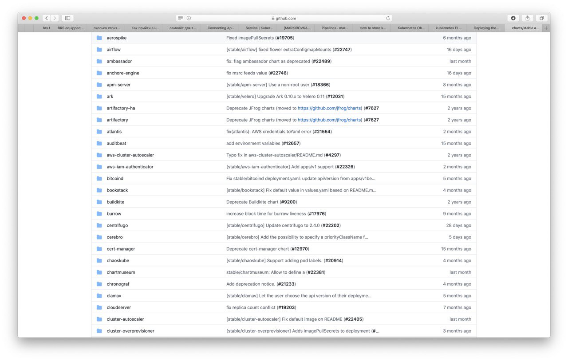
Task: Show the Safari downloads
Action: coord(513,18)
